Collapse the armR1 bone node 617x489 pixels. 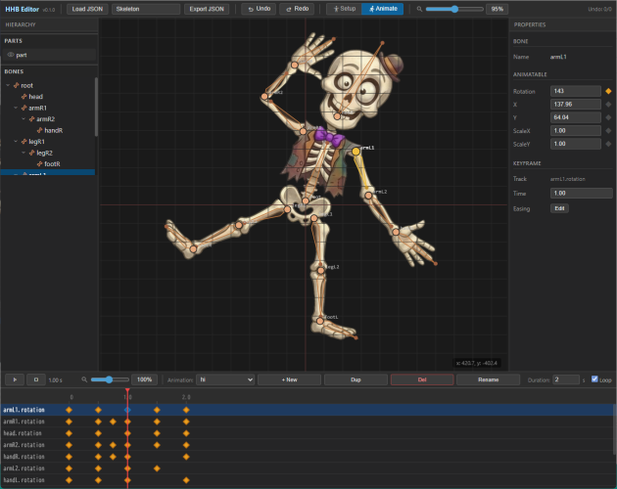pos(16,108)
